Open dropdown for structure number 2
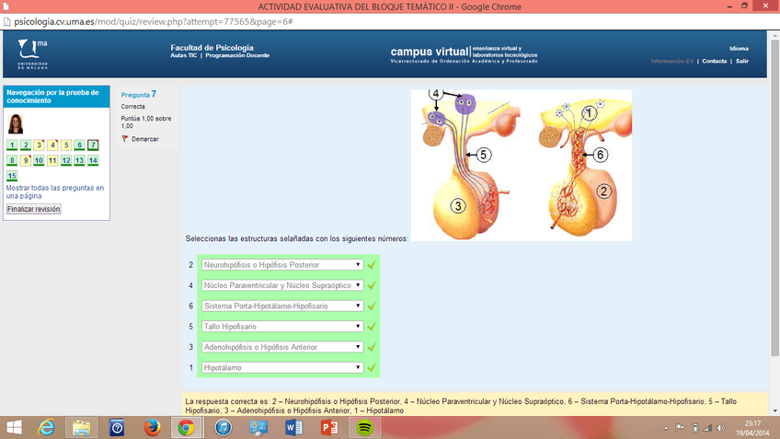 point(281,265)
